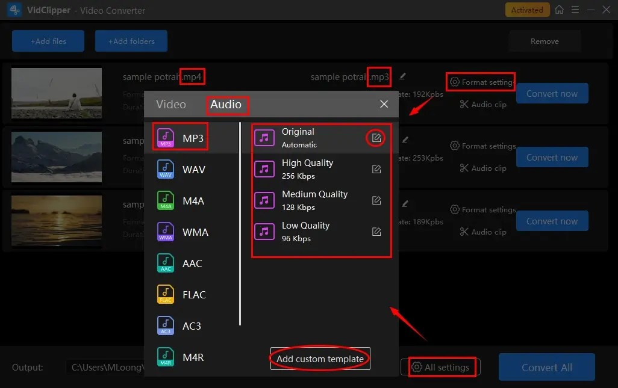
Task: Open the hamburger menu in title bar
Action: (575, 10)
